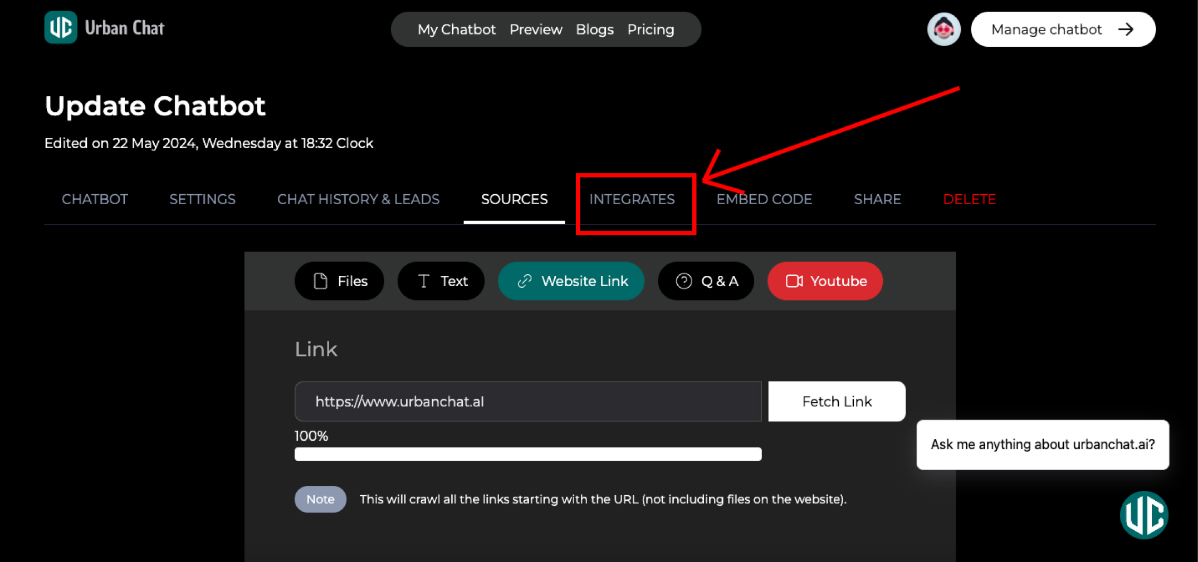Screen dimensions: 1198x562
Task: Click the chain icon on Website Link
Action: [525, 281]
